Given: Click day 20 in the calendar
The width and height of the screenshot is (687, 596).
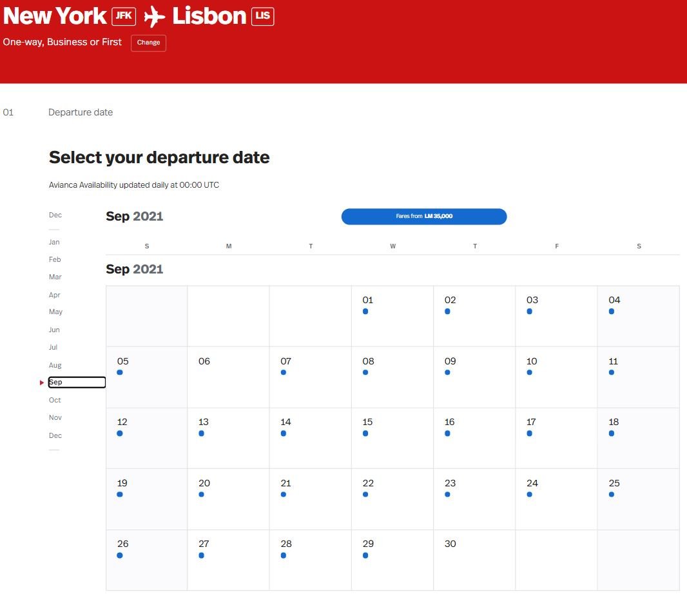Looking at the screenshot, I should (228, 499).
